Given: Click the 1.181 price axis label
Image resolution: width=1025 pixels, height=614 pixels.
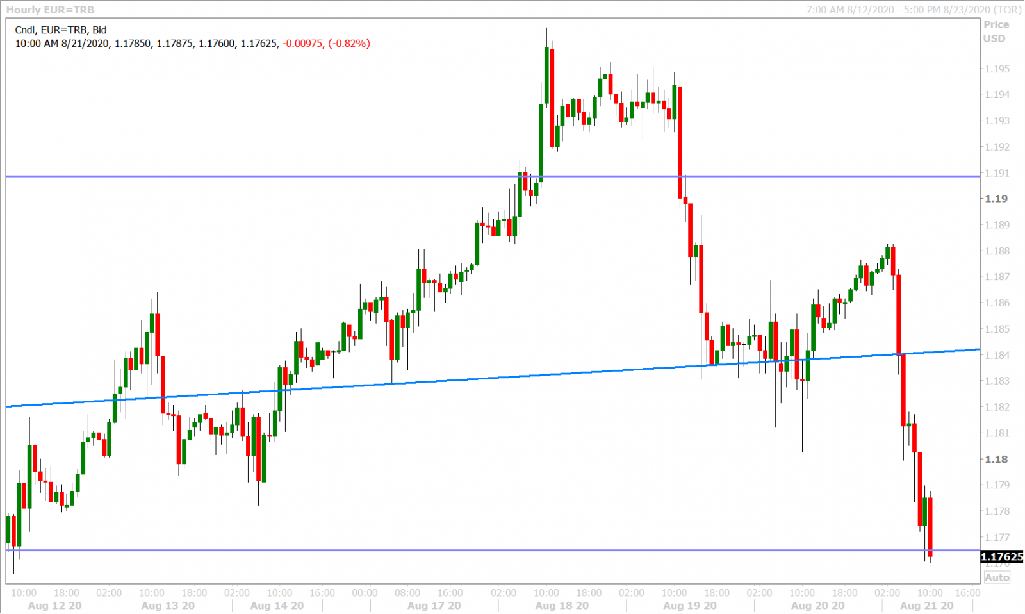Looking at the screenshot, I should tap(997, 433).
